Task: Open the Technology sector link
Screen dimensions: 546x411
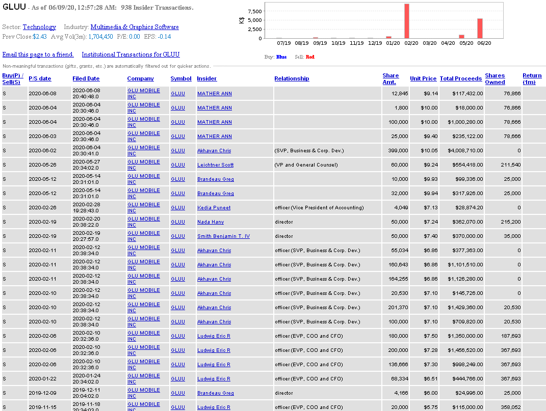Action: (39, 27)
